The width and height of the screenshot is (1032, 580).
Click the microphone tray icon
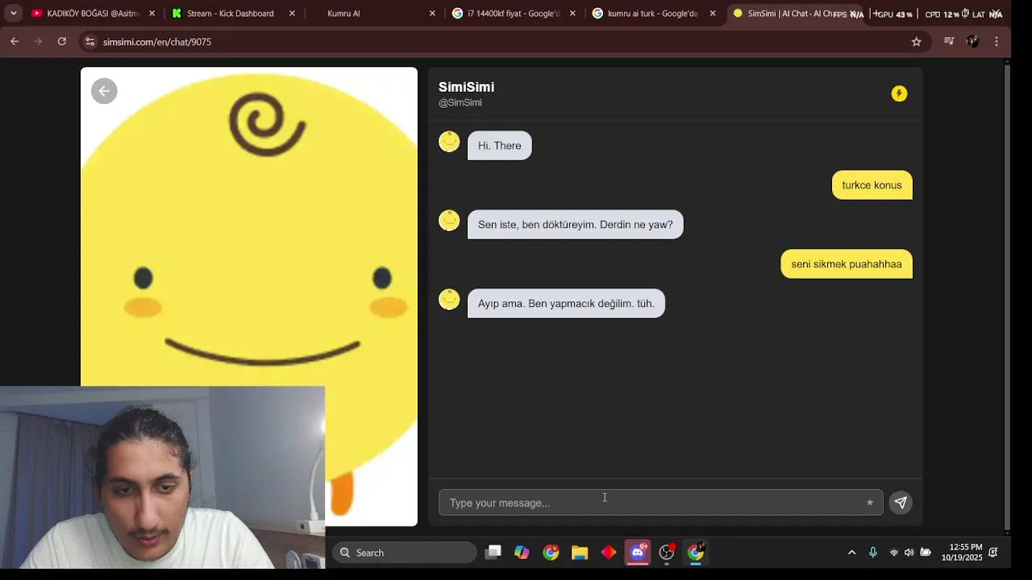click(872, 553)
